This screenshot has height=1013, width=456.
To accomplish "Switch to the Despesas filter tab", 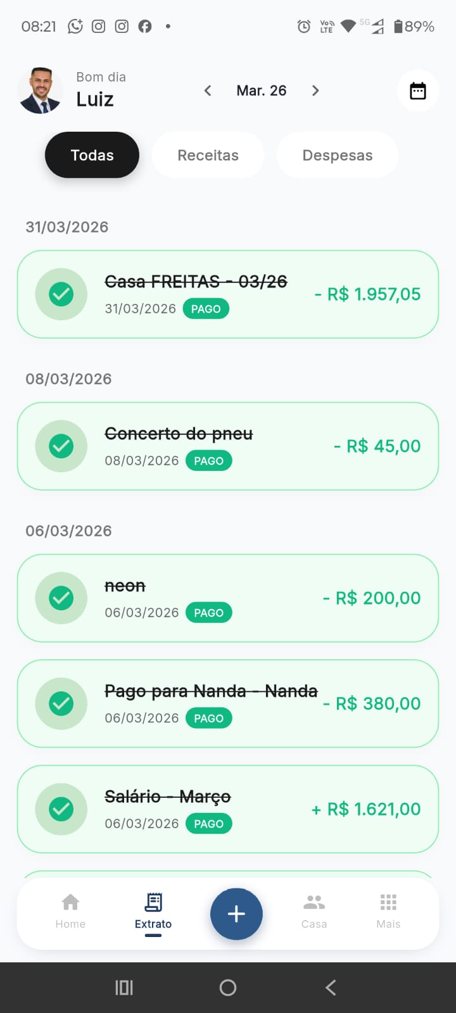I will pyautogui.click(x=337, y=155).
